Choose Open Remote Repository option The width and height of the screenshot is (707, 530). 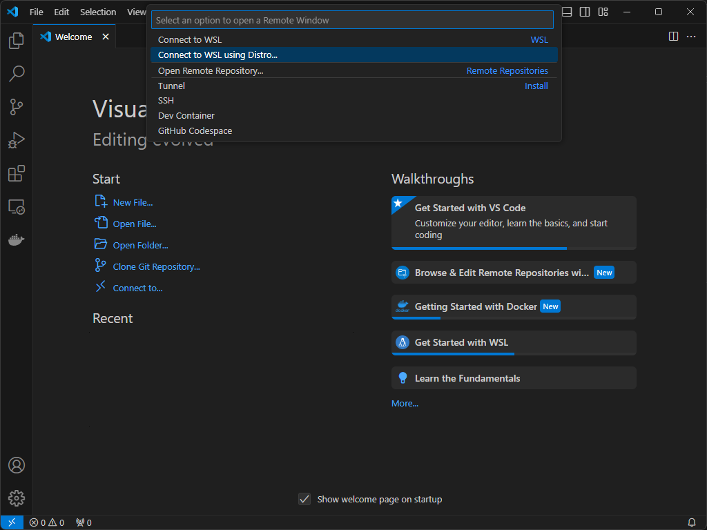coord(354,71)
